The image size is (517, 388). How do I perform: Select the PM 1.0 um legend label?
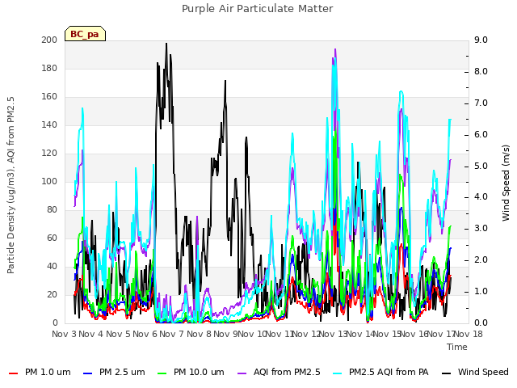[x=48, y=372]
